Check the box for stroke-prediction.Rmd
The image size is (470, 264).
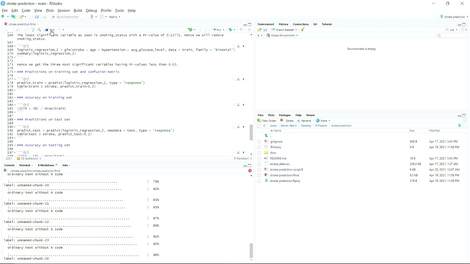(259, 175)
